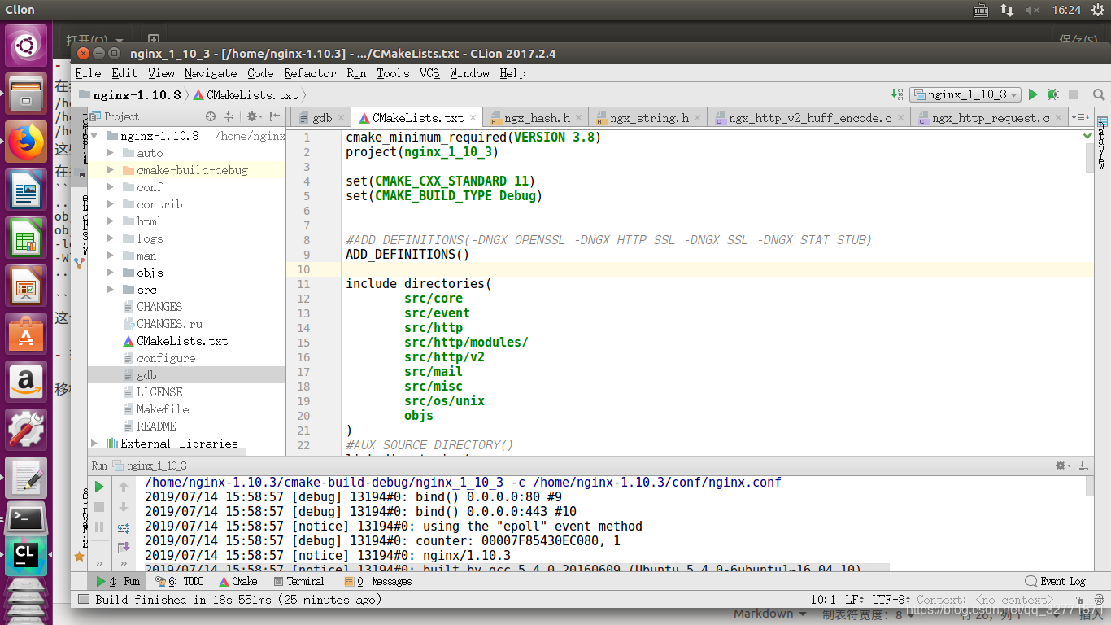Open the Navigate menu
1111x625 pixels.
(x=211, y=73)
